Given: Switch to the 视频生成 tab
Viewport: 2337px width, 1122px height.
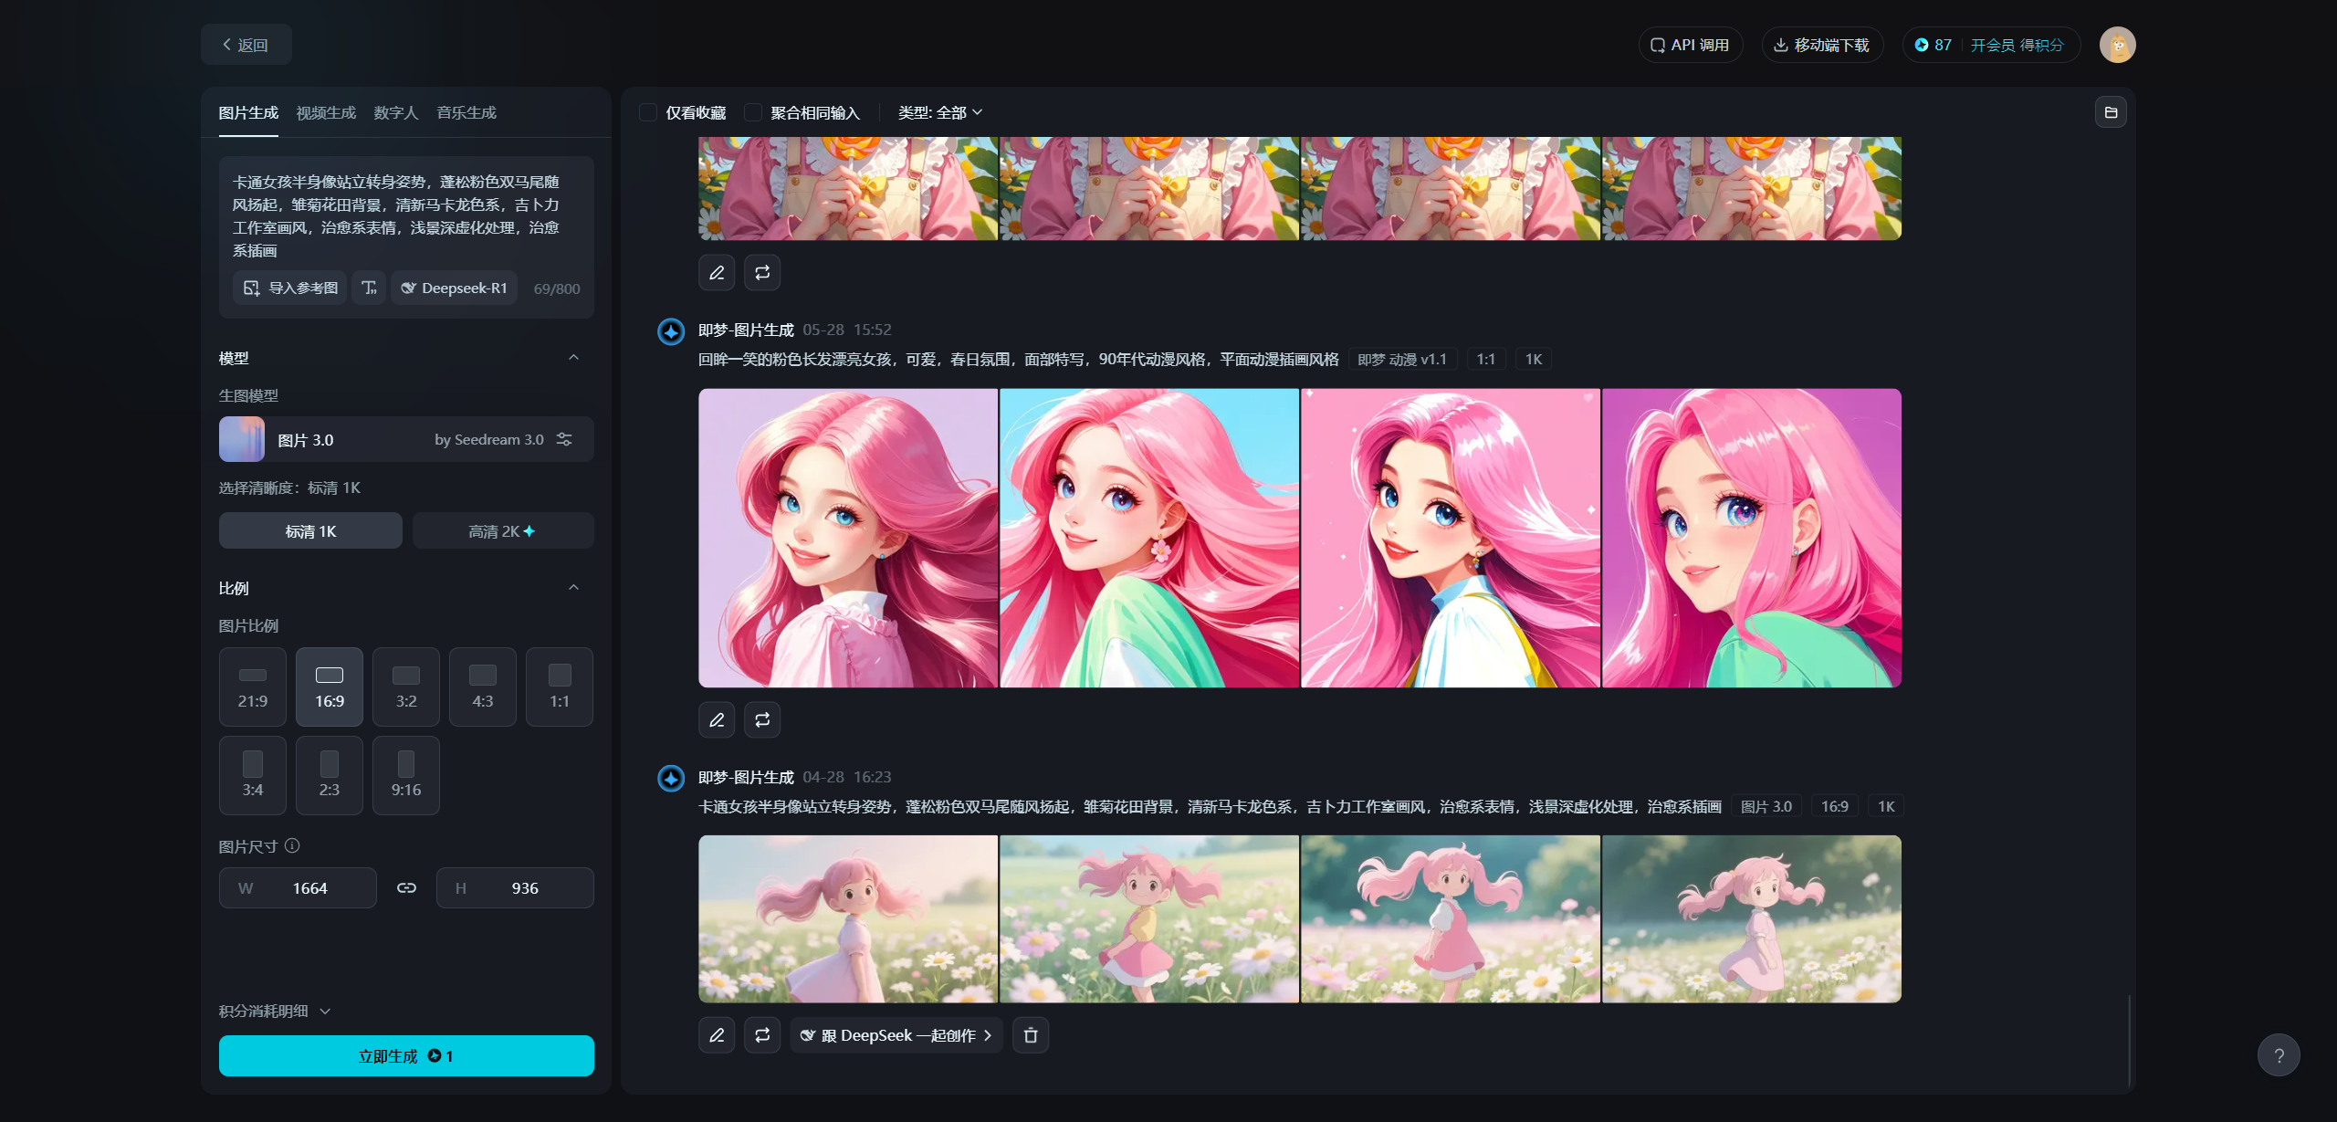Looking at the screenshot, I should point(326,112).
